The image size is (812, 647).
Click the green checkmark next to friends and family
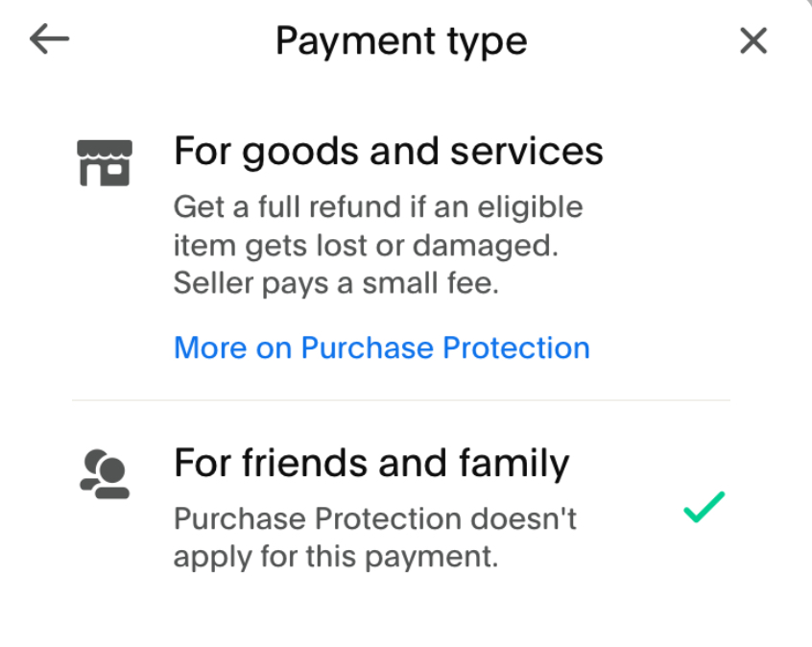705,507
